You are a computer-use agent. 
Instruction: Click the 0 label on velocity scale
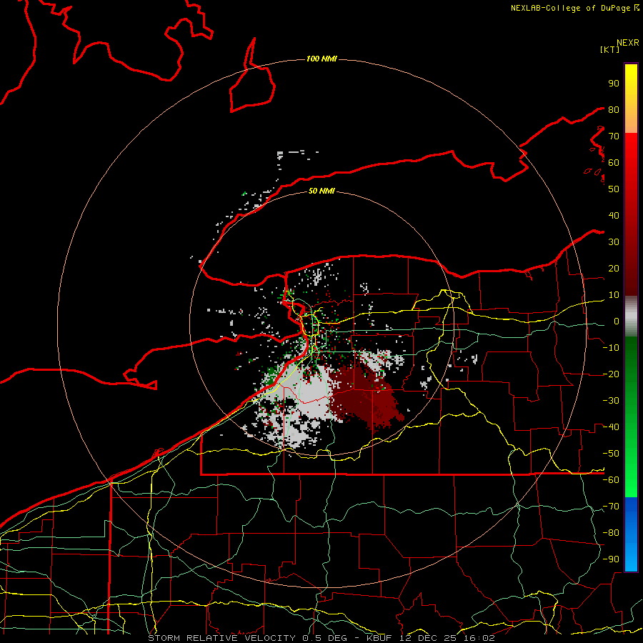tap(616, 321)
